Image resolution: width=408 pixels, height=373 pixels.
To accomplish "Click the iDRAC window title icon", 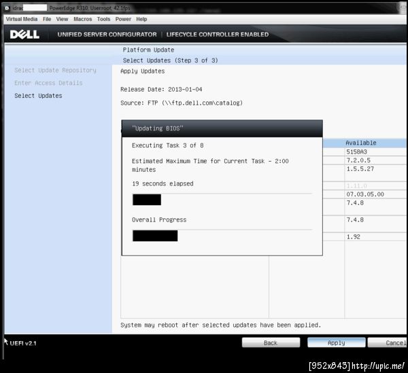I will 7,8.
